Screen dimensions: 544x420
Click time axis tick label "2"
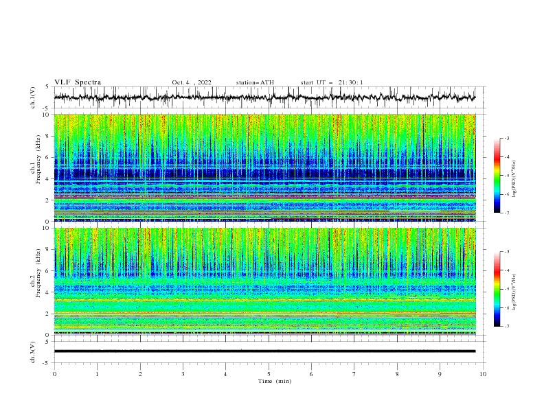click(140, 374)
